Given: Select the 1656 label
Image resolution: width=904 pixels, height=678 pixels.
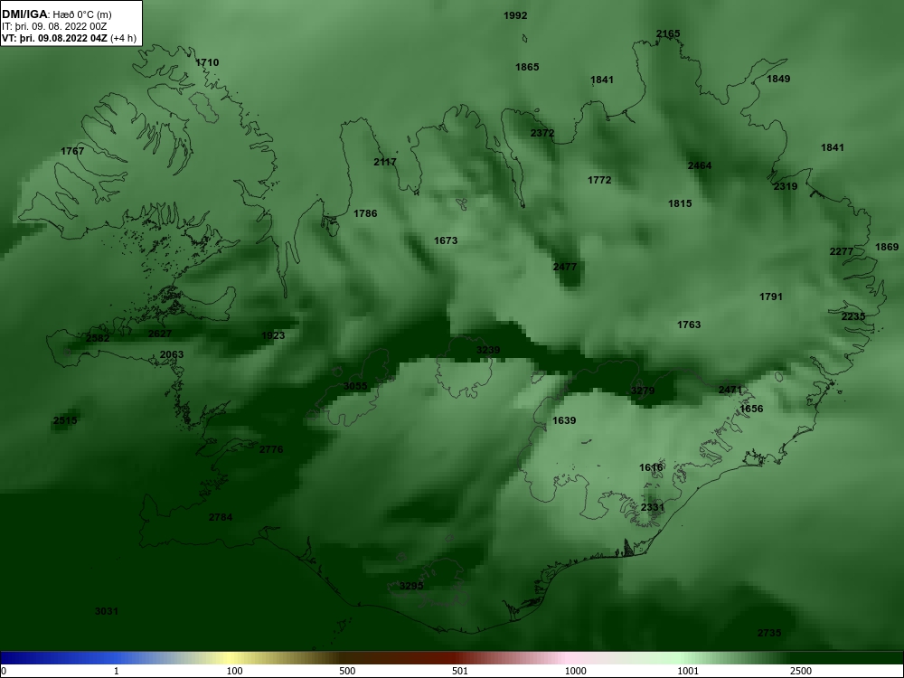Looking at the screenshot, I should 751,409.
